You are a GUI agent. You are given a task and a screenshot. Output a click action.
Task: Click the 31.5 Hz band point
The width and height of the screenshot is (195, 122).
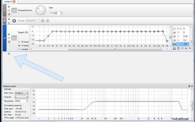coord(48,36)
